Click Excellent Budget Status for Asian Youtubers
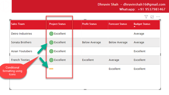This screenshot has width=169, height=95. [139, 51]
